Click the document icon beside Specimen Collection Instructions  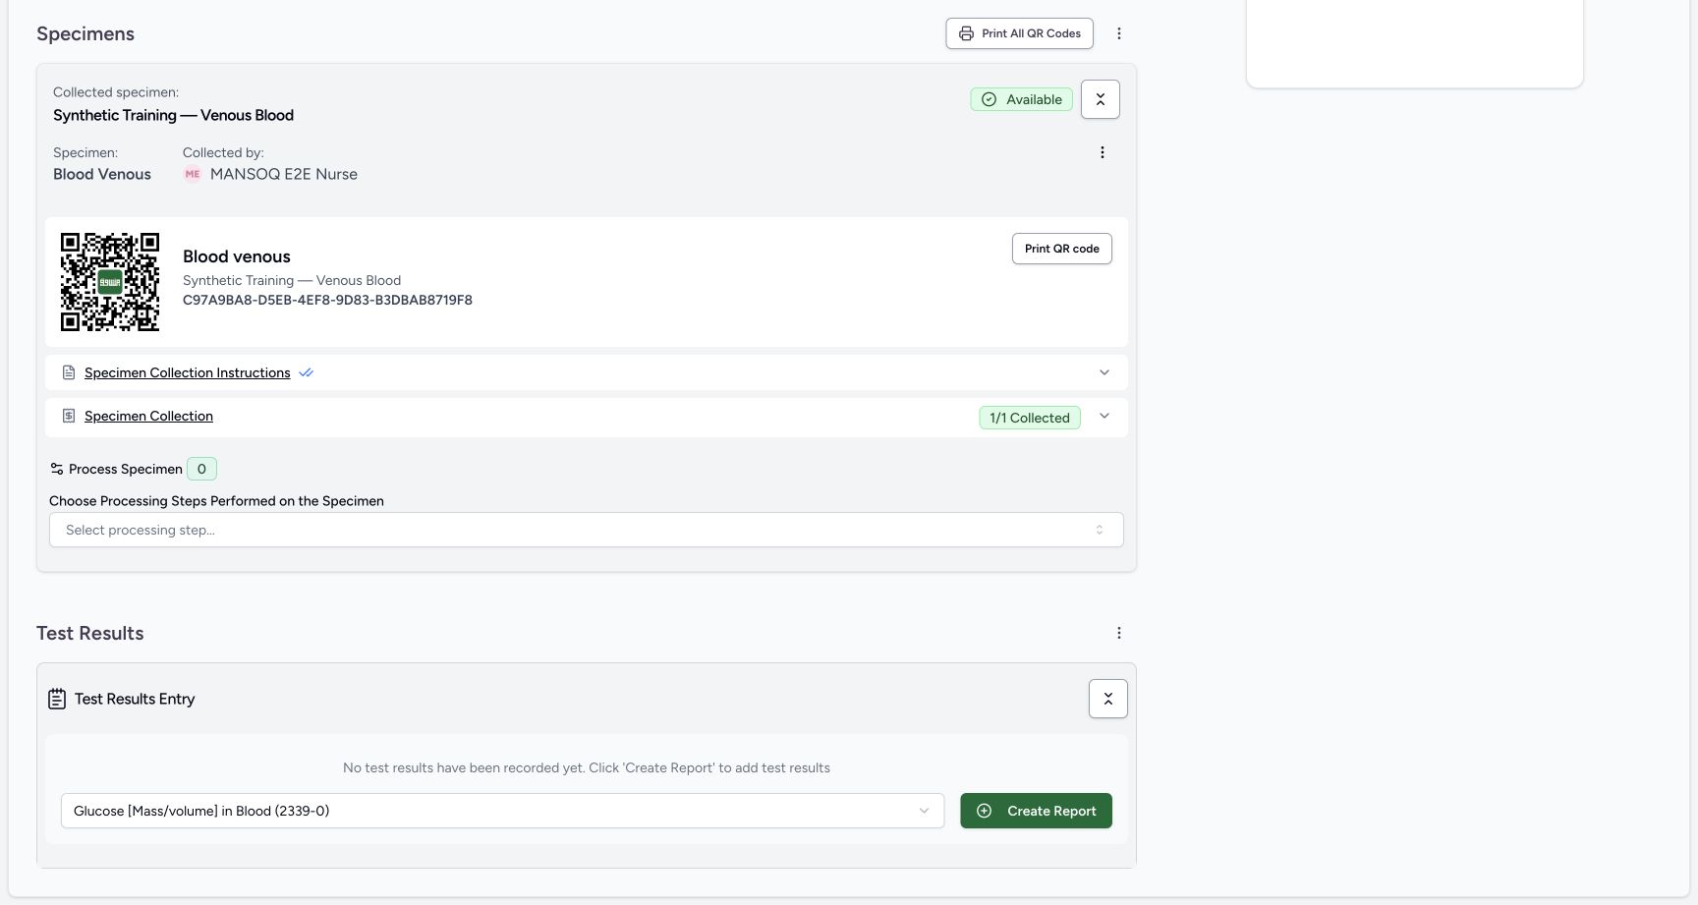(69, 372)
